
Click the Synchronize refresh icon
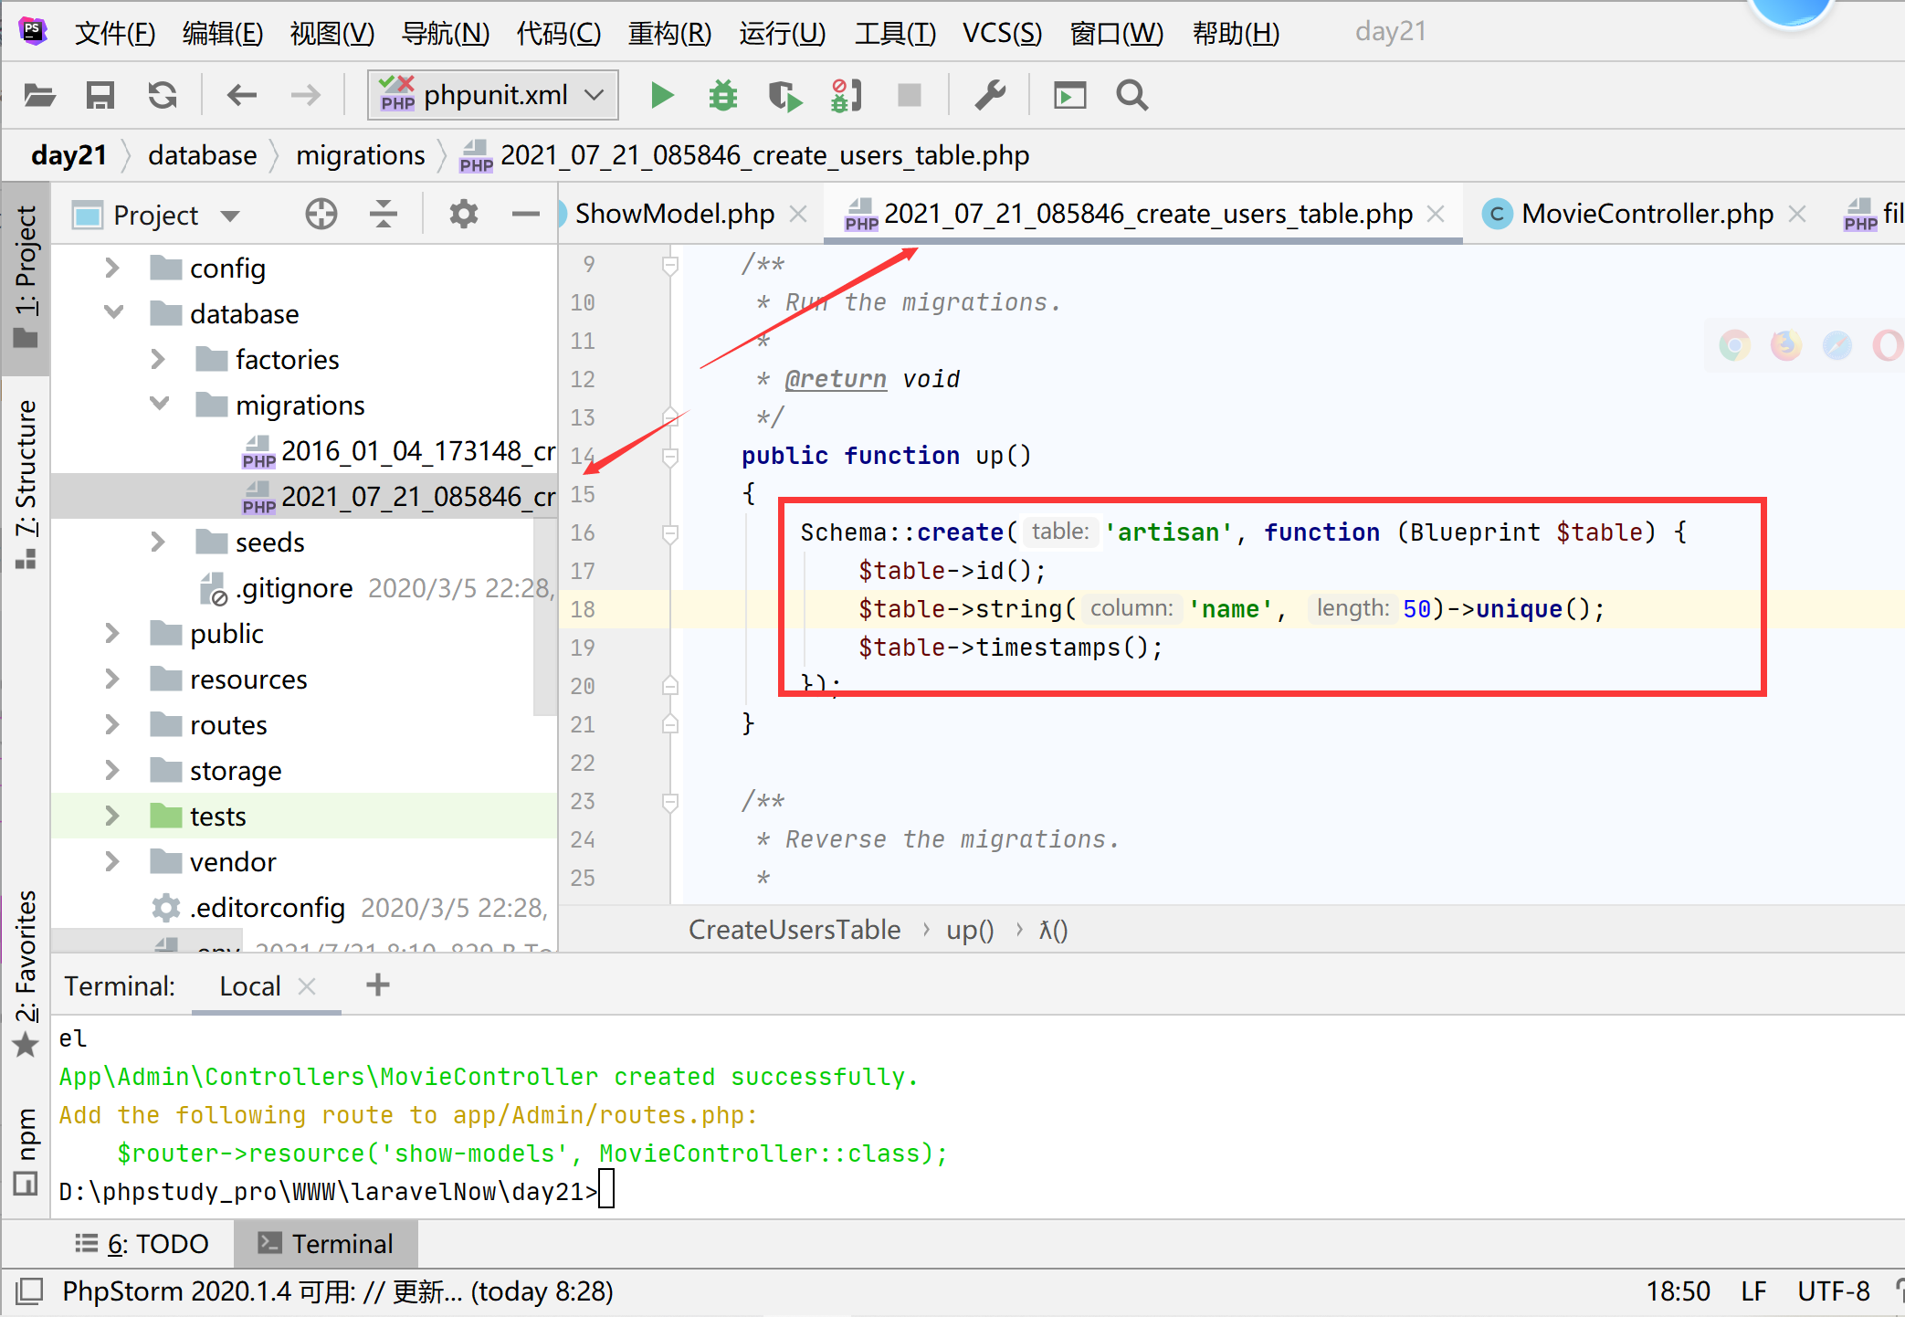point(163,95)
